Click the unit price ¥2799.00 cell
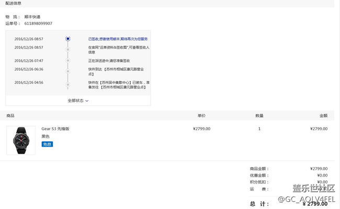The image size is (340, 209). [x=202, y=129]
